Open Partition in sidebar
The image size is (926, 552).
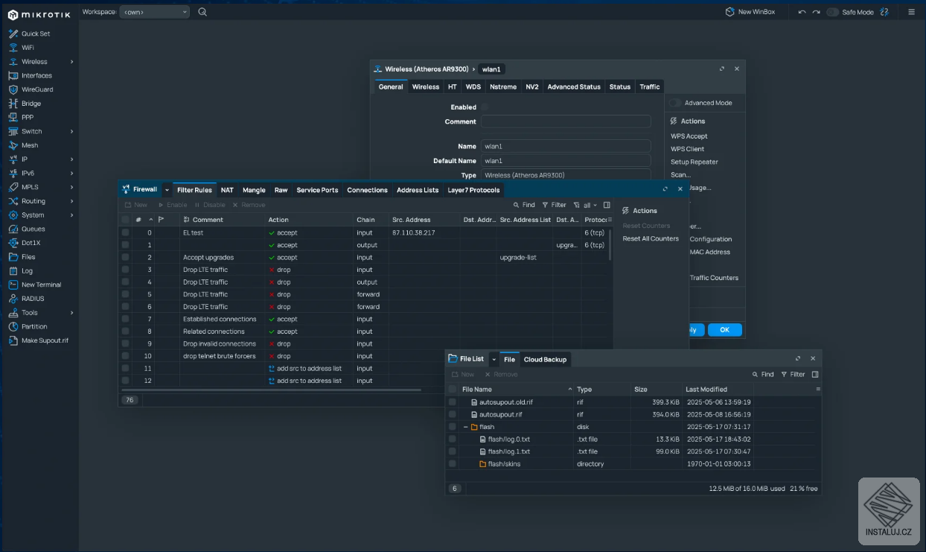[34, 326]
